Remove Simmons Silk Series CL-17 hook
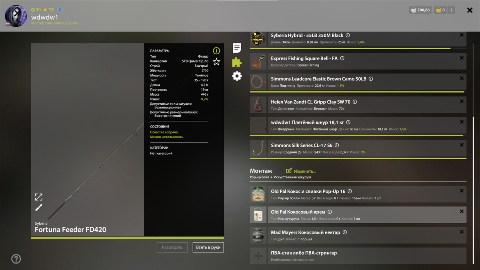 462,145
